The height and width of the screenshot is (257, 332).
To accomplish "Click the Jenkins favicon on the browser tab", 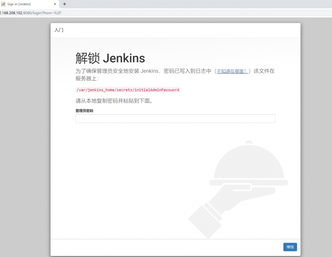I will (x=4, y=4).
